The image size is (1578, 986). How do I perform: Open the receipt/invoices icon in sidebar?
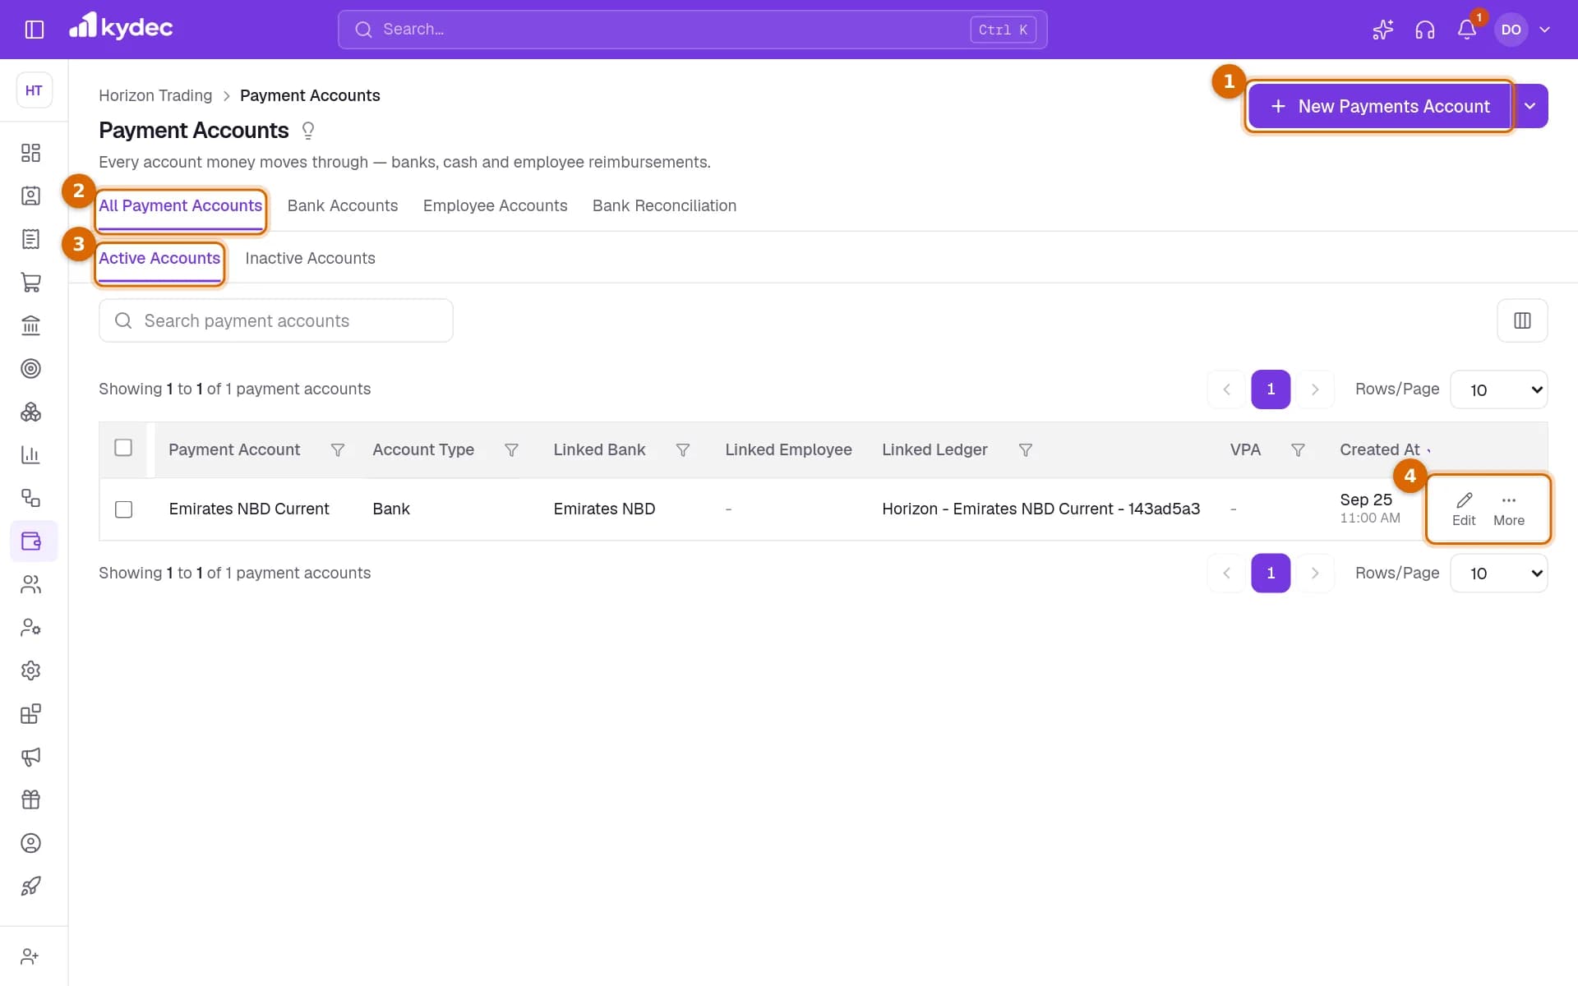click(30, 239)
